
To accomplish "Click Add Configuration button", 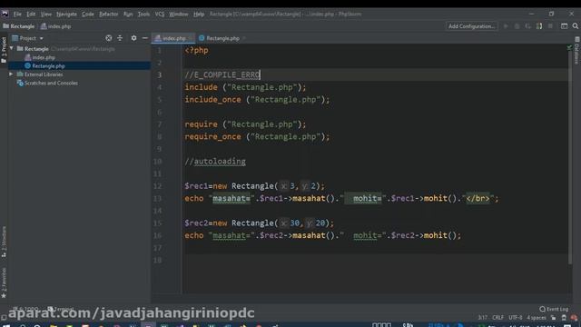I will (x=471, y=26).
